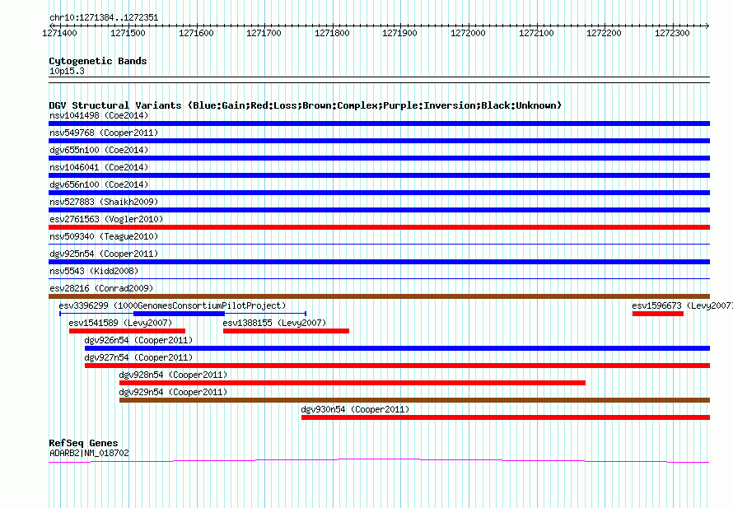The height and width of the screenshot is (508, 733).
Task: Open the dgv927n54 (Cooper2011) label
Action: click(138, 357)
